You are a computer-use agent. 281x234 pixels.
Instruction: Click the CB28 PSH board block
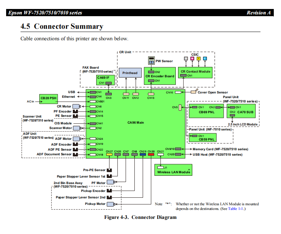click(x=48, y=99)
